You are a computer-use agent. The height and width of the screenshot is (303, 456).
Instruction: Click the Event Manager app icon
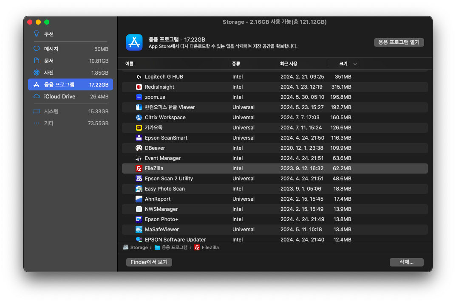click(139, 158)
